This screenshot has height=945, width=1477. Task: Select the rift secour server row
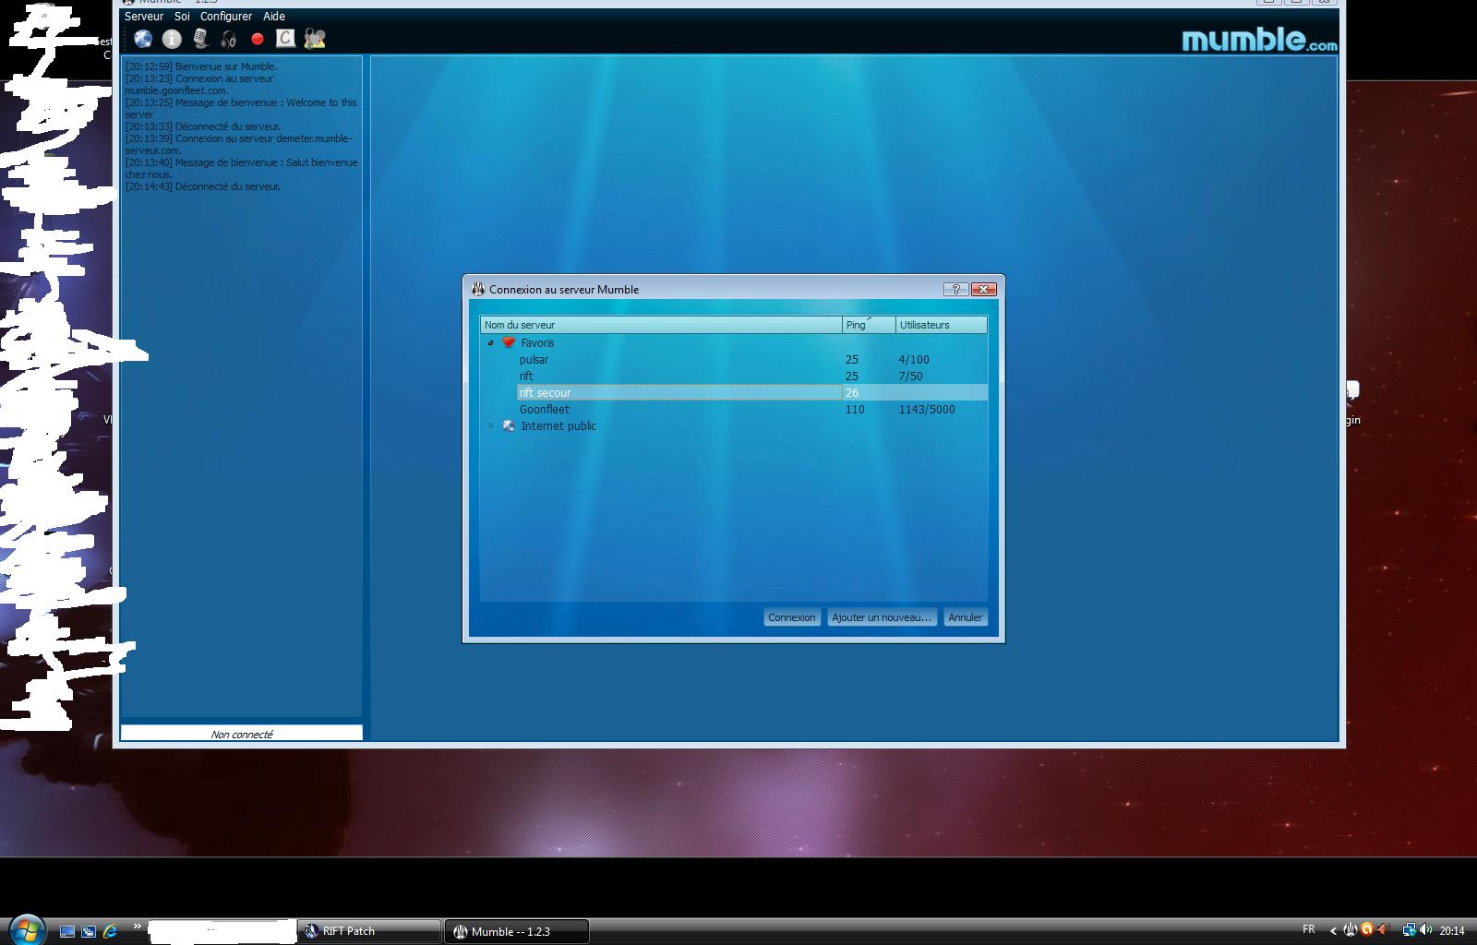click(752, 393)
